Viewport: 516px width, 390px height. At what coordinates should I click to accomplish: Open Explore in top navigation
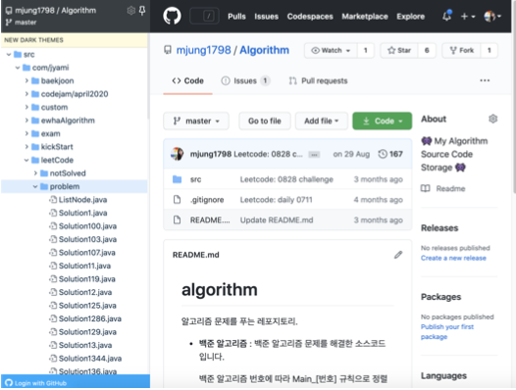(410, 16)
